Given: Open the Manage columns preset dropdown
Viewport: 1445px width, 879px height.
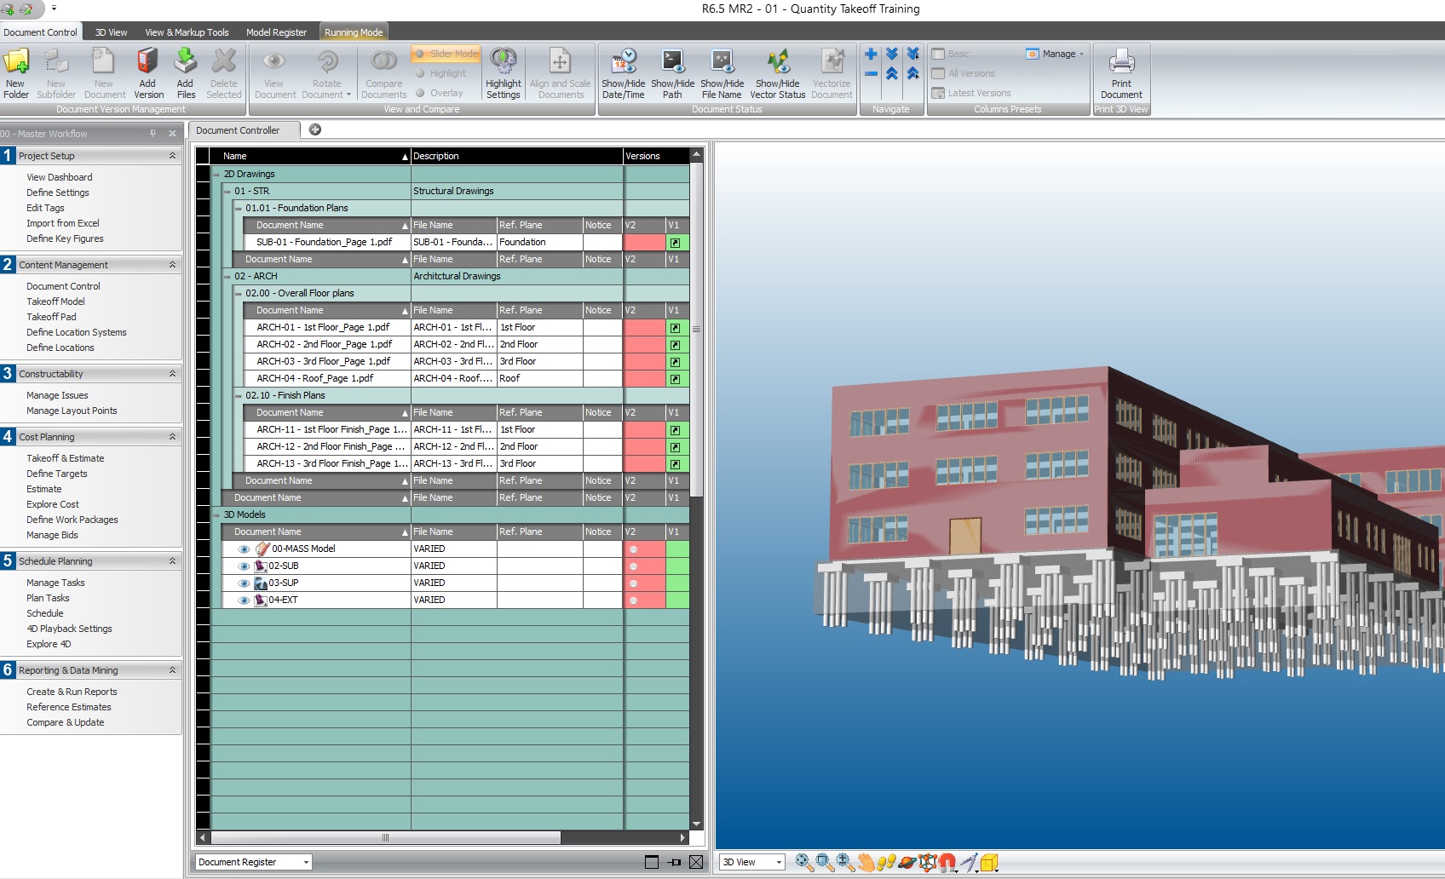Looking at the screenshot, I should click(x=1056, y=54).
